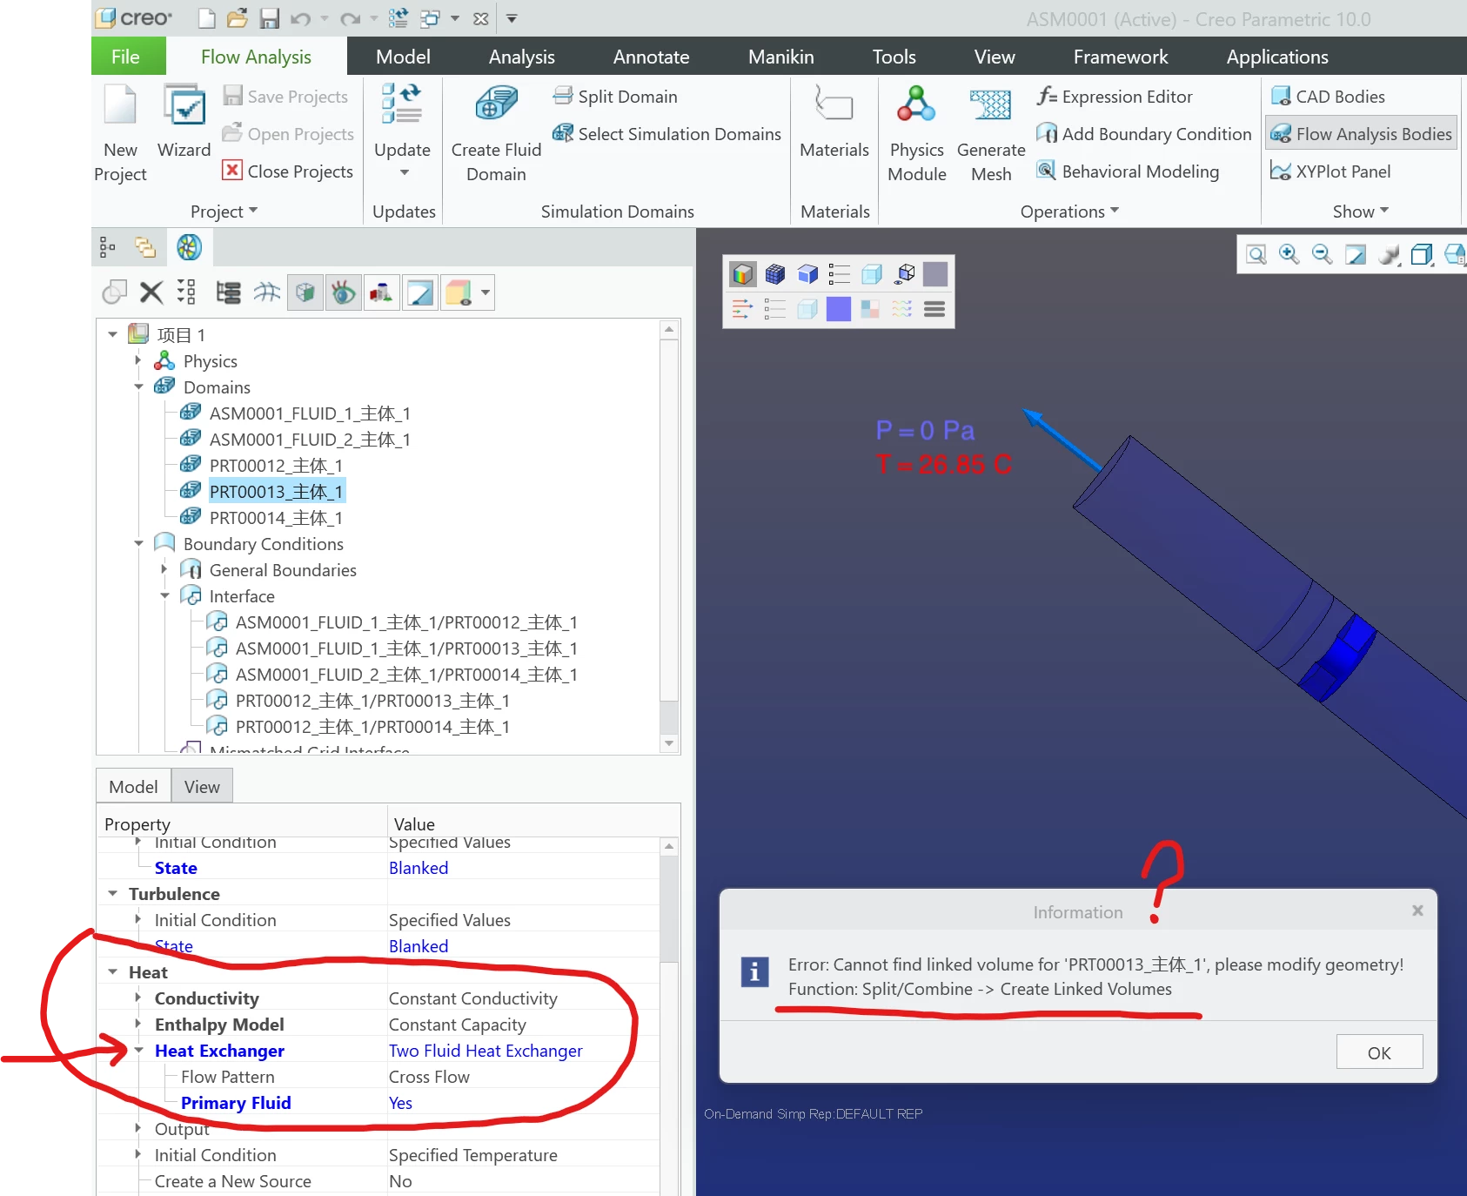Click the streamline arrows icon
This screenshot has height=1196, width=1467.
coord(742,309)
